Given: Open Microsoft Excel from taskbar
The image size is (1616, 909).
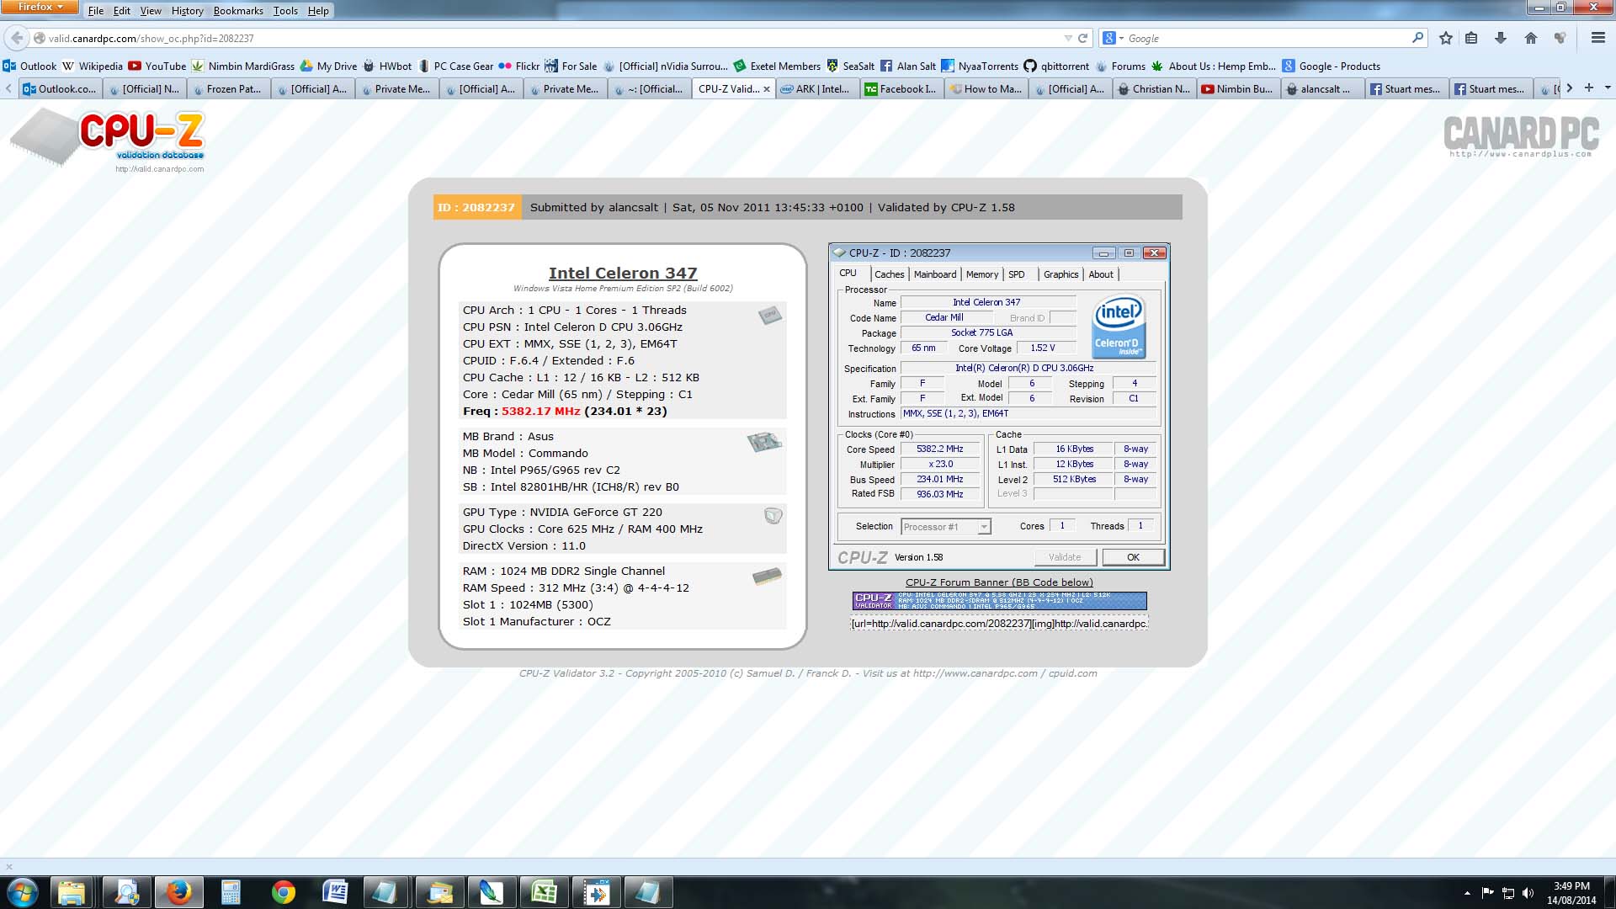Looking at the screenshot, I should [544, 892].
